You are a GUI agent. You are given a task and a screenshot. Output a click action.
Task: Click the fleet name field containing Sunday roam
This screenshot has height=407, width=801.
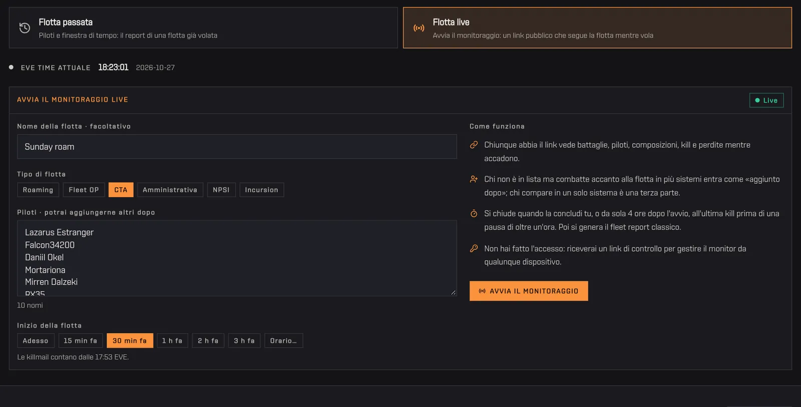tap(237, 147)
